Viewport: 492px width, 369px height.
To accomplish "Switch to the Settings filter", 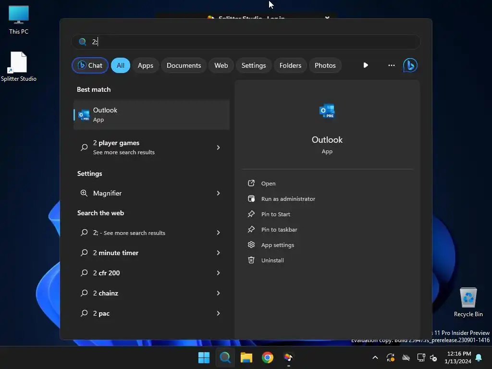I will [x=254, y=65].
